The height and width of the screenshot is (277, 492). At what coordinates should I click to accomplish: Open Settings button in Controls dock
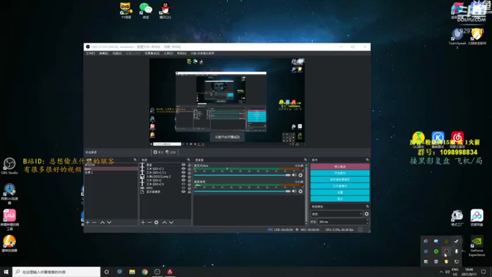[340, 192]
